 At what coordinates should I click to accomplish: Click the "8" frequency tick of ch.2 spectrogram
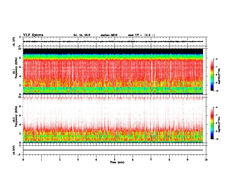(20, 106)
